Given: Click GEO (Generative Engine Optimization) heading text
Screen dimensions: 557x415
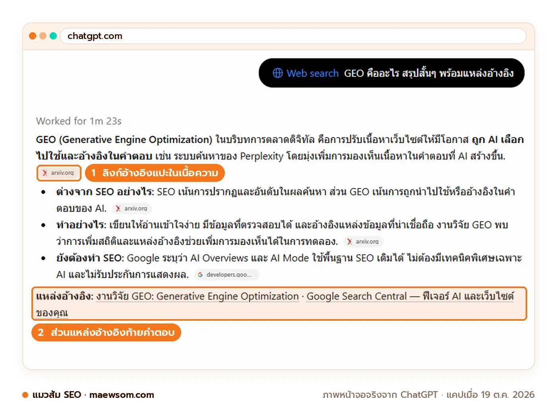Looking at the screenshot, I should (124, 140).
